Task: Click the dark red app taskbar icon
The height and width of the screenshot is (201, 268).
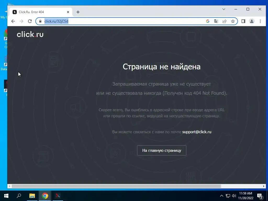Action: pyautogui.click(x=58, y=196)
